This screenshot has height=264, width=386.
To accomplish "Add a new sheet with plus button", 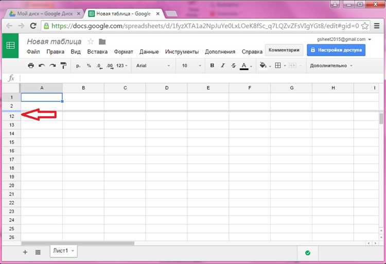I will pos(25,252).
